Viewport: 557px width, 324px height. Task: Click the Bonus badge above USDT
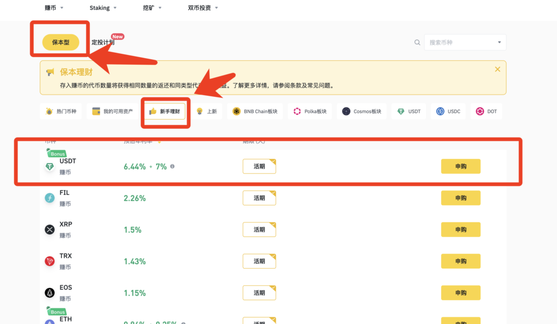(57, 153)
